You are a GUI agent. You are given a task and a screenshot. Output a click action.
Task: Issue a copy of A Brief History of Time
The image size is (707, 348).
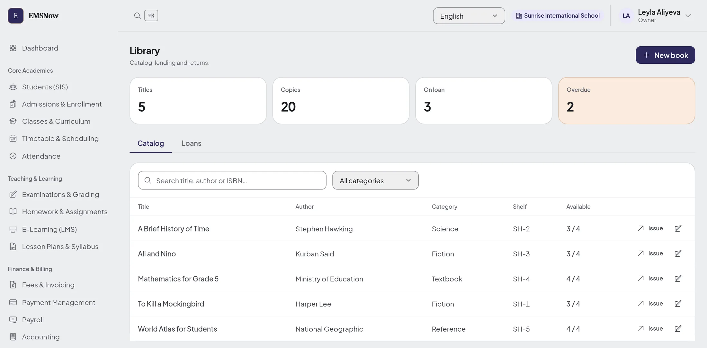(650, 228)
